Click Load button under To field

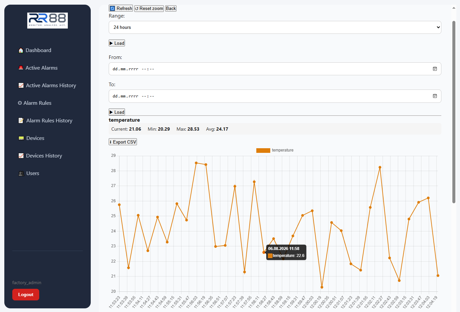tap(117, 112)
